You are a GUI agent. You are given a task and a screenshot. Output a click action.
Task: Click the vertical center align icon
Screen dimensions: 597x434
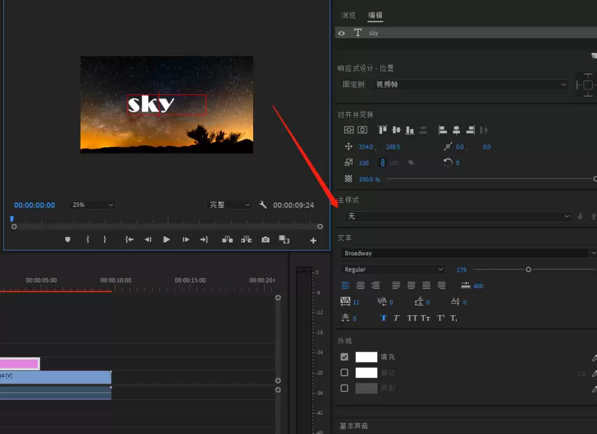point(349,130)
